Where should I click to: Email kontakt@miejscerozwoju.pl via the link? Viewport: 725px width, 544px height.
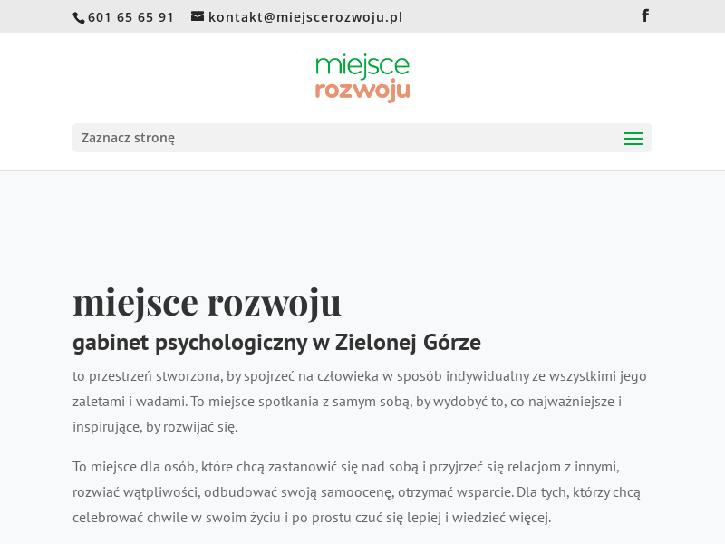coord(305,15)
